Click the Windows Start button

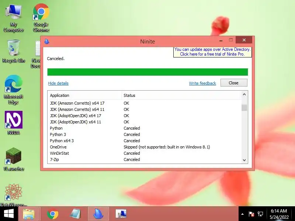tap(8, 214)
